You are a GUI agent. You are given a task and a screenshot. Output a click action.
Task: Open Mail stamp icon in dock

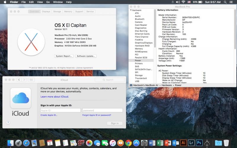34,143
